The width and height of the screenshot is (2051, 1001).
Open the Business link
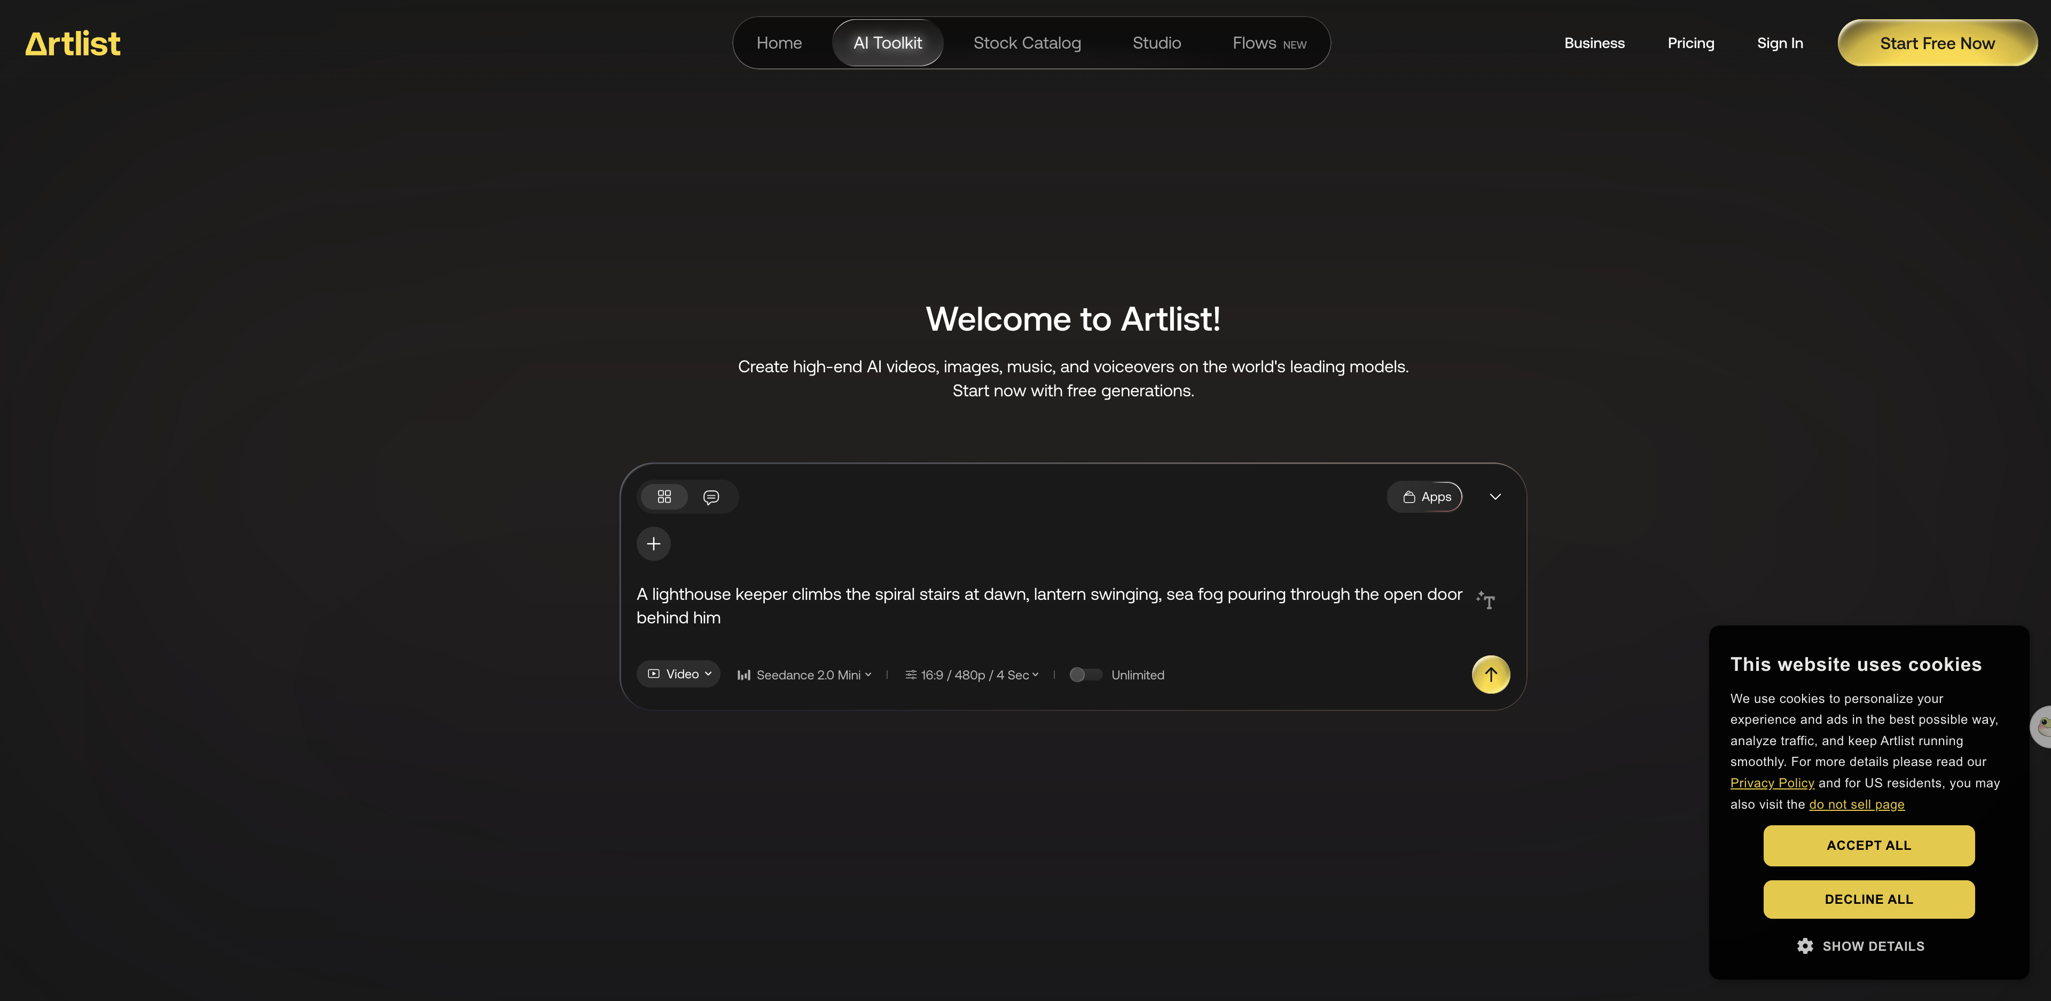point(1594,43)
